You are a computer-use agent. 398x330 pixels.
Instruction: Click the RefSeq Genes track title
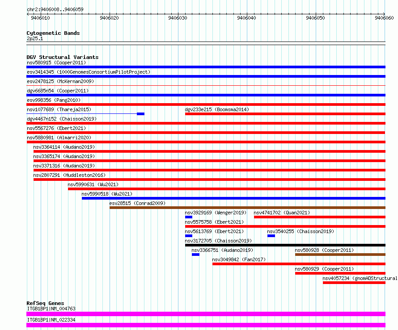[46, 303]
